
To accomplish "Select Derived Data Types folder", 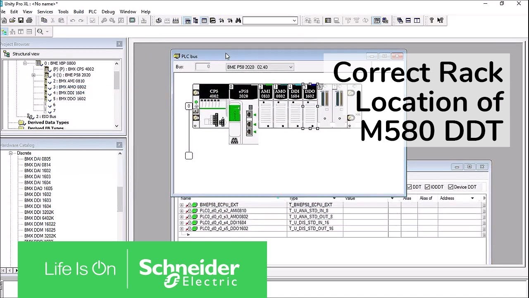I will [x=48, y=123].
